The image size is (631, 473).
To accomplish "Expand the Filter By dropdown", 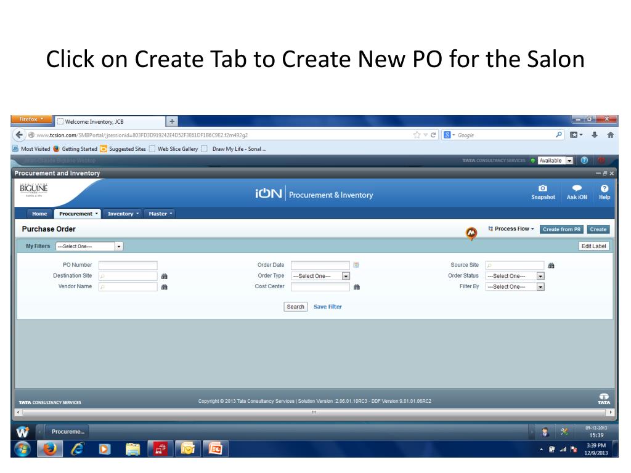I will pos(540,287).
